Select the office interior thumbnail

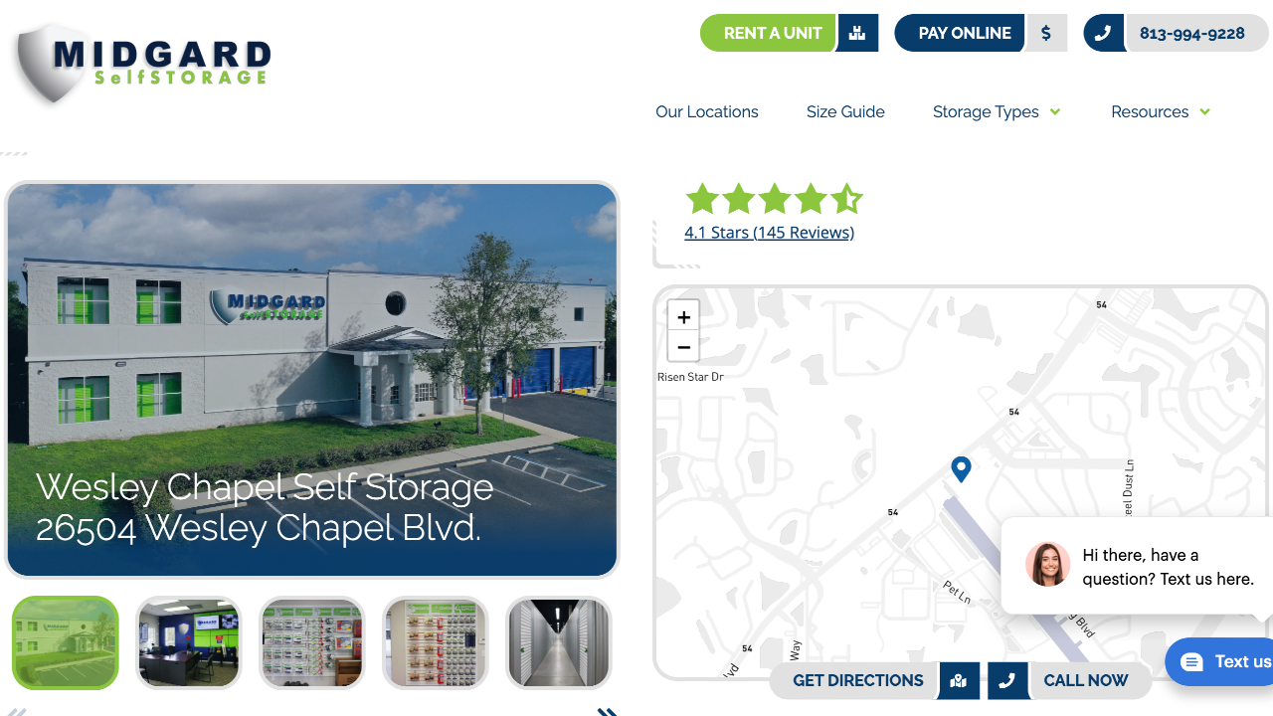pos(189,642)
